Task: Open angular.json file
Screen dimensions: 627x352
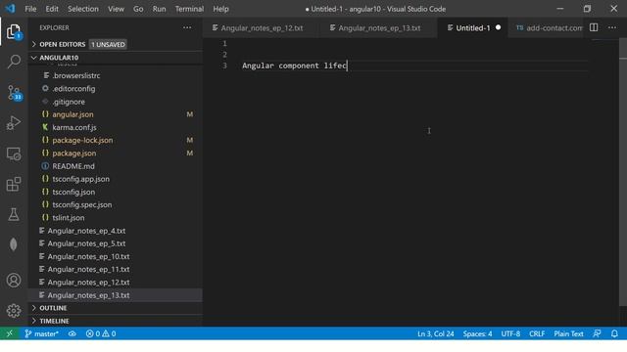Action: [72, 114]
